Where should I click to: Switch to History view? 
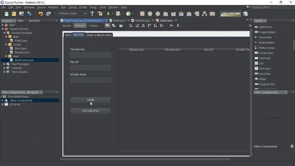(94, 26)
